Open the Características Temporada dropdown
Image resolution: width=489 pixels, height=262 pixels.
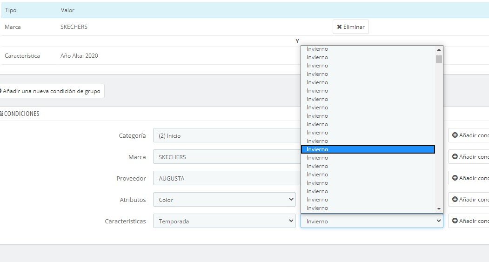(x=224, y=221)
